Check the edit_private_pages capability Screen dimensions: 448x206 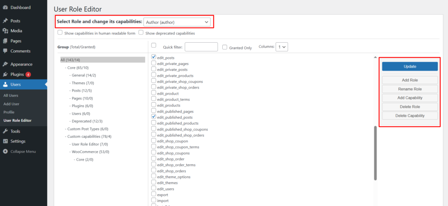(x=154, y=63)
